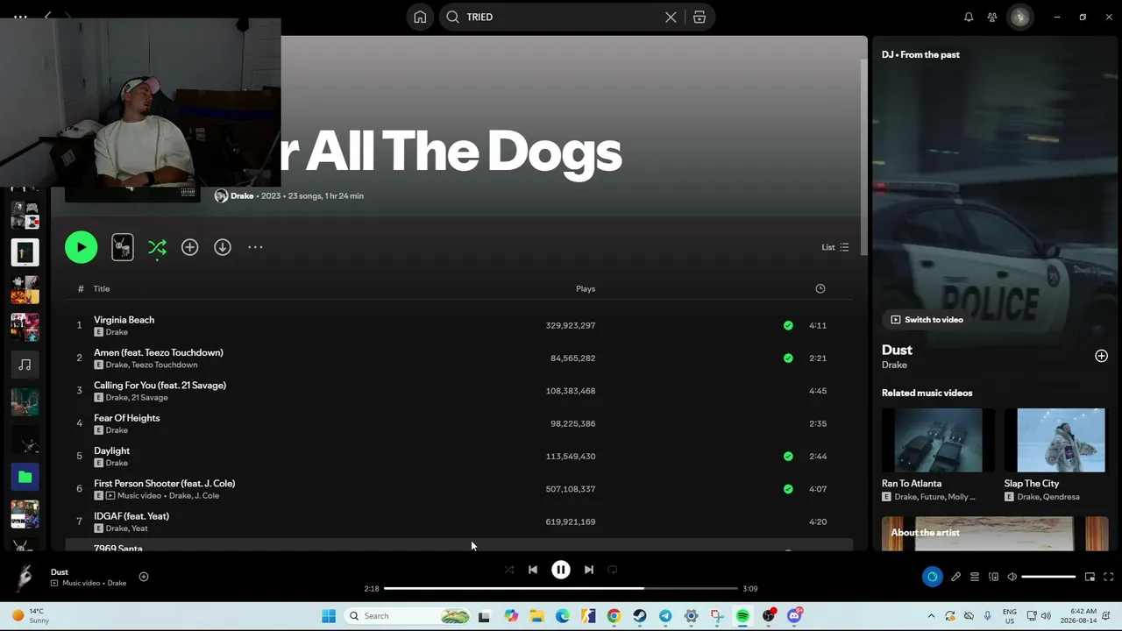Screen dimensions: 1122x631
Task: Pause the current song Dust
Action: pyautogui.click(x=561, y=570)
